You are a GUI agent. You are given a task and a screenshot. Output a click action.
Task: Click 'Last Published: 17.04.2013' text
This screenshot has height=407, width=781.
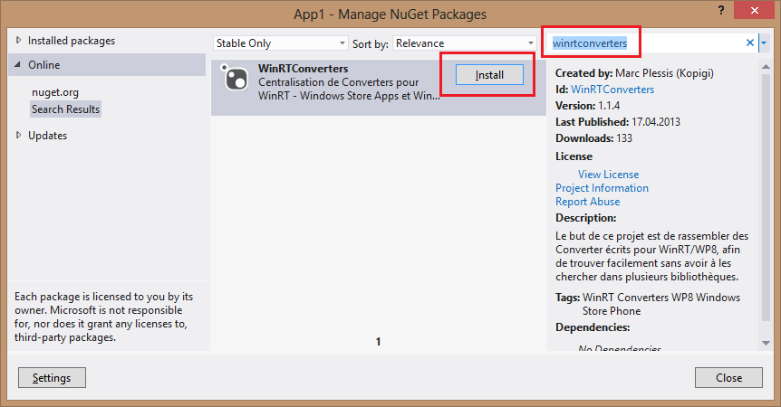[x=618, y=122]
